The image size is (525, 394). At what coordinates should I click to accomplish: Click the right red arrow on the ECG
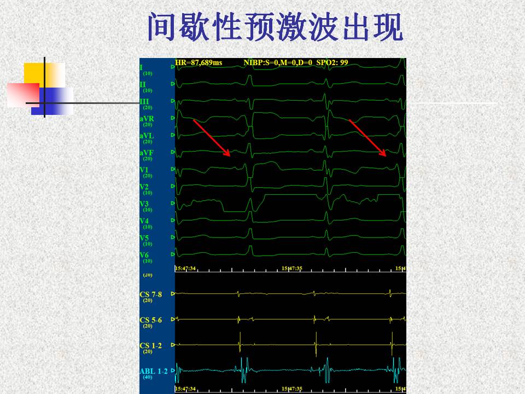tap(367, 138)
